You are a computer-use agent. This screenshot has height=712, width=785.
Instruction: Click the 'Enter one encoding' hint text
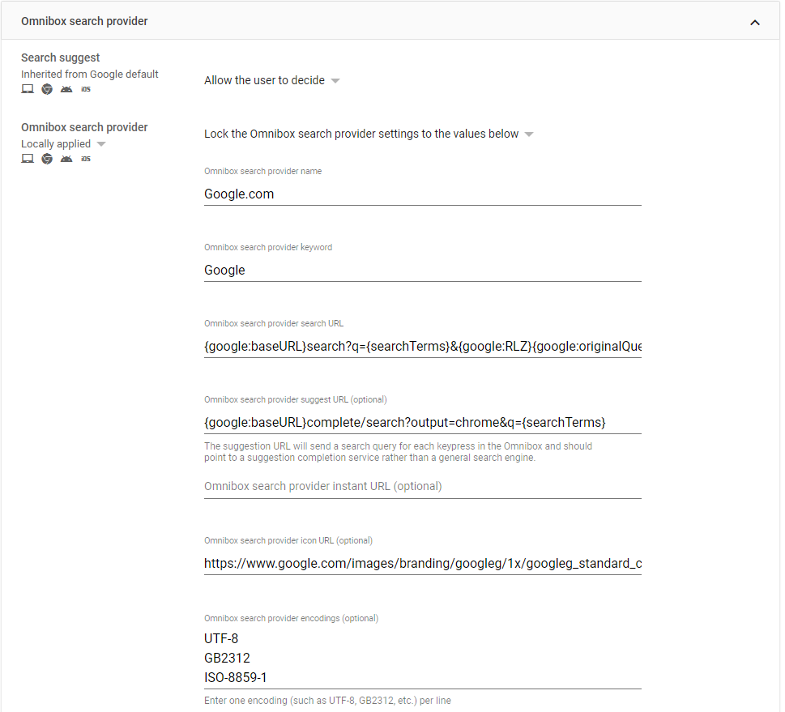[x=327, y=701]
